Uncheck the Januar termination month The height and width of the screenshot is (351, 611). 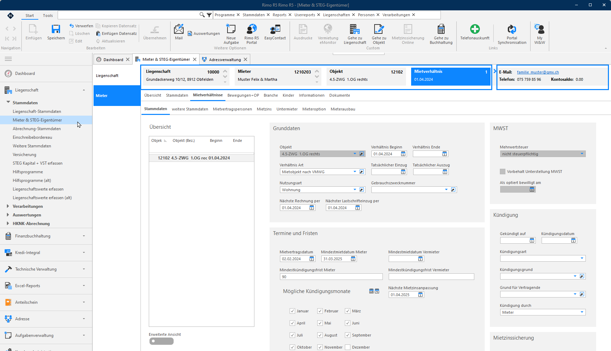292,311
